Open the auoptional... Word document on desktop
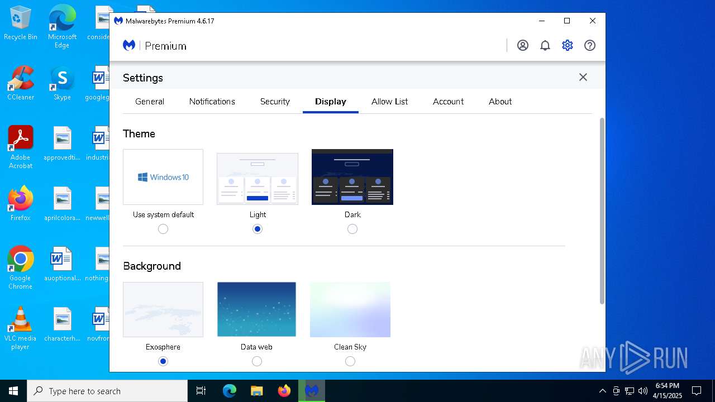This screenshot has width=715, height=402. point(62,265)
